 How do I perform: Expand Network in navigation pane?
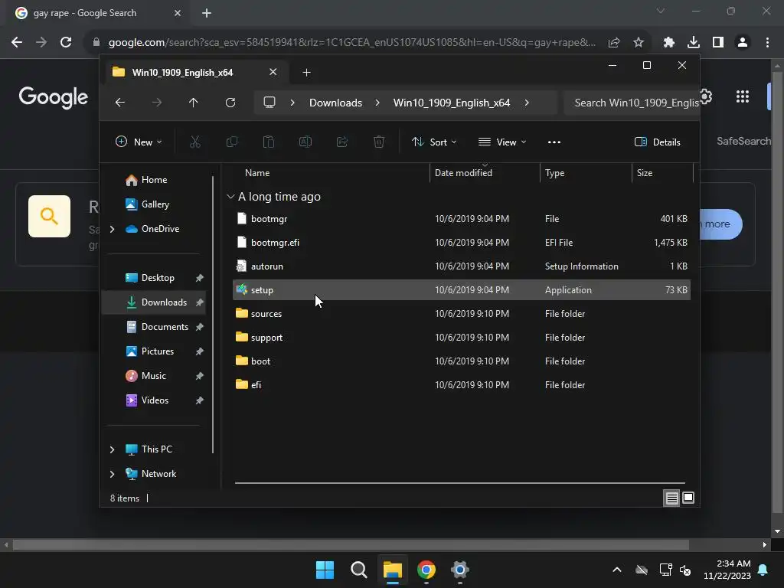(x=112, y=474)
